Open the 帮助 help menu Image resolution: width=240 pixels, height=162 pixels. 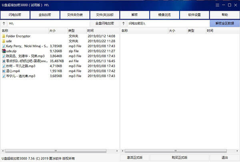[225, 15]
